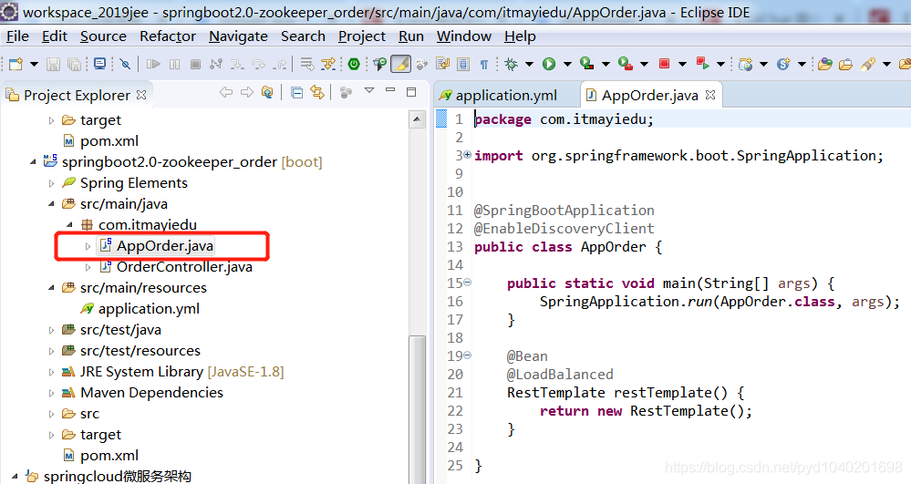Open the Source menu
This screenshot has width=911, height=484.
point(103,36)
